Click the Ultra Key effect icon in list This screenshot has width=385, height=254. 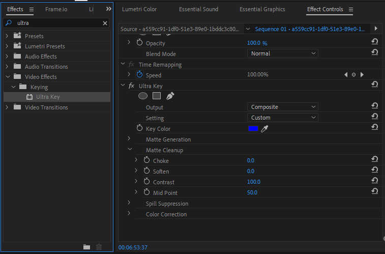(29, 97)
